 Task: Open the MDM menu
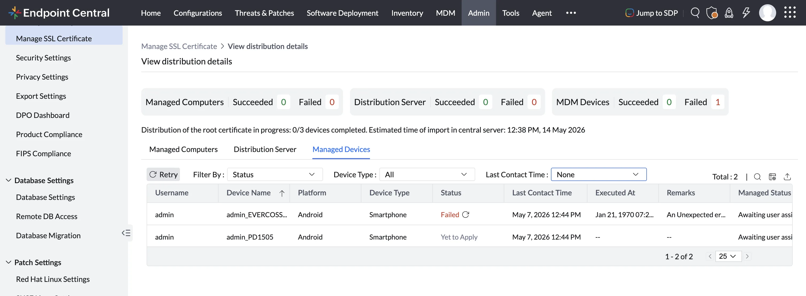[446, 13]
